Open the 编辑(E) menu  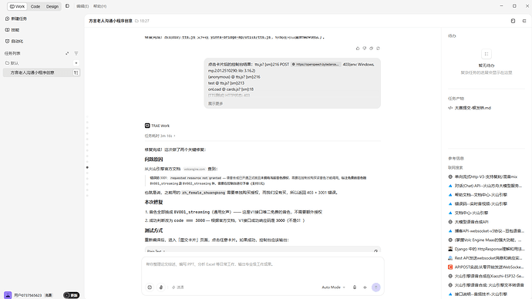pyautogui.click(x=82, y=6)
